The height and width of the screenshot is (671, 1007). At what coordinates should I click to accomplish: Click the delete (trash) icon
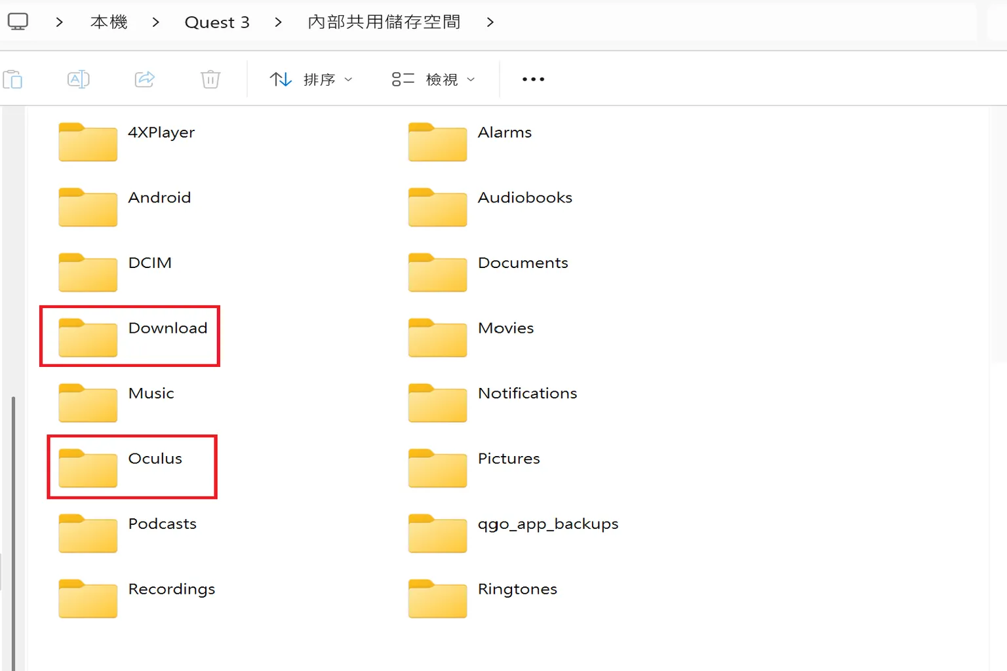tap(210, 79)
